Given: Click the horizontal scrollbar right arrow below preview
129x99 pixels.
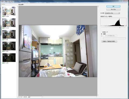Looking at the screenshot, I should point(96,97).
